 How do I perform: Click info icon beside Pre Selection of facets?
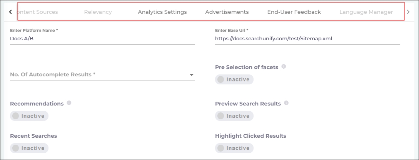(284, 67)
